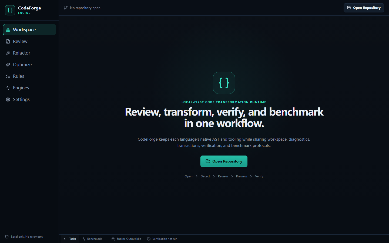Image resolution: width=389 pixels, height=243 pixels.
Task: Click the Engine Output icon in status bar
Action: pos(113,239)
